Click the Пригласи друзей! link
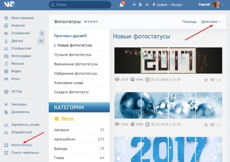This screenshot has height=162, width=230. coord(70,36)
